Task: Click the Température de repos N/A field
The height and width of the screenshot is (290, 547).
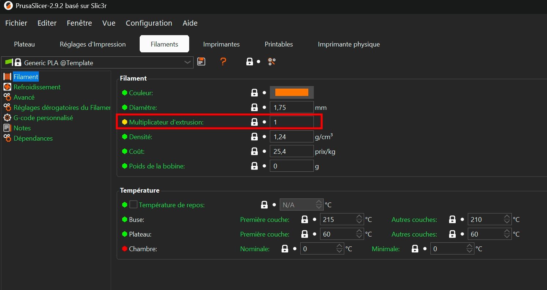Action: point(302,205)
